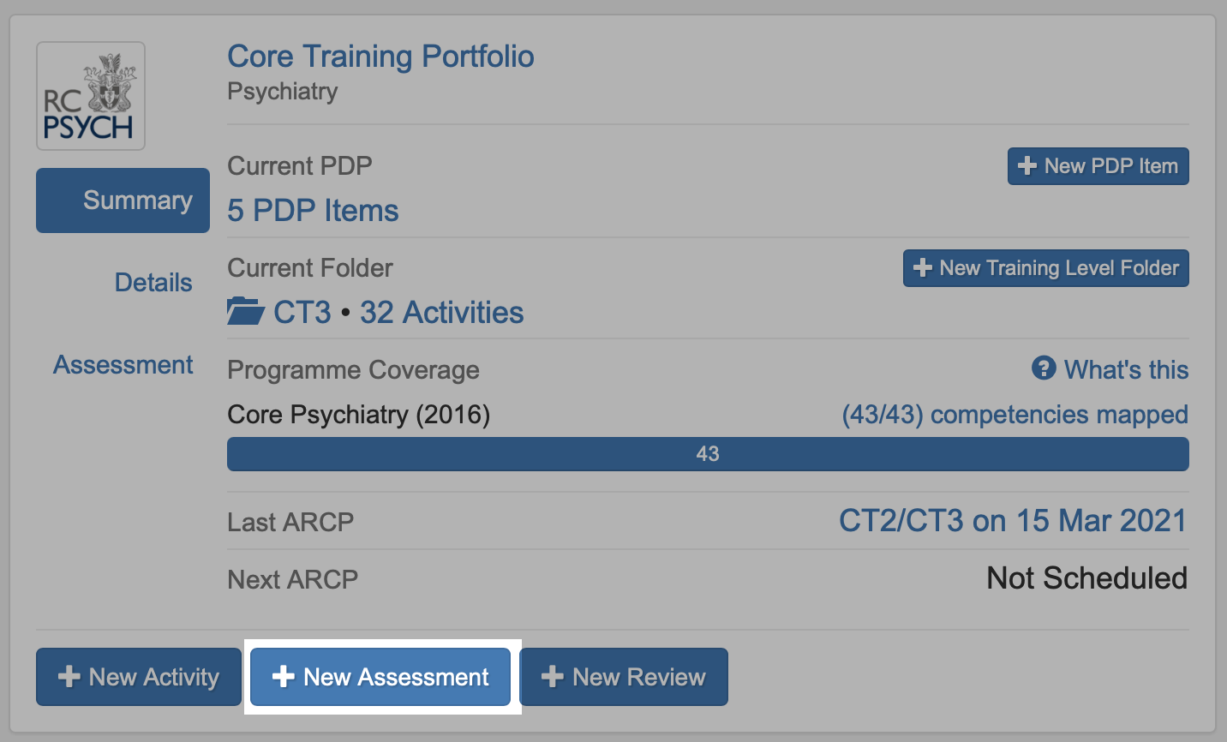Image resolution: width=1227 pixels, height=742 pixels.
Task: View the (43/43) competencies mapped link
Action: (1015, 415)
